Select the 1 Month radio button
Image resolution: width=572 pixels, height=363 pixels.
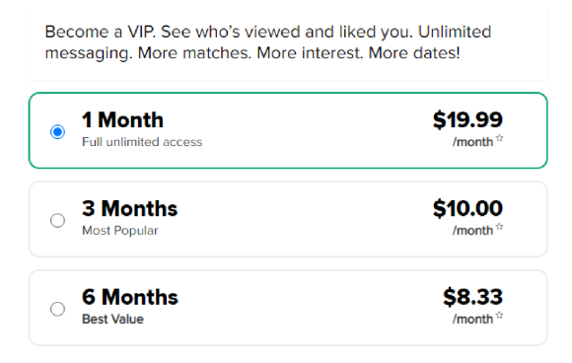point(57,132)
